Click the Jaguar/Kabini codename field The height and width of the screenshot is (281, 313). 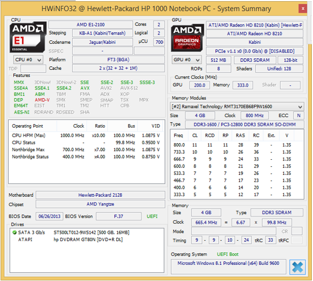pyautogui.click(x=102, y=42)
